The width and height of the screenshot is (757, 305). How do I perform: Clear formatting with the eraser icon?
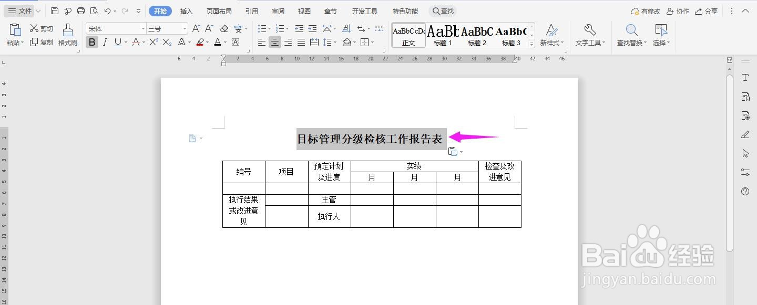[223, 28]
